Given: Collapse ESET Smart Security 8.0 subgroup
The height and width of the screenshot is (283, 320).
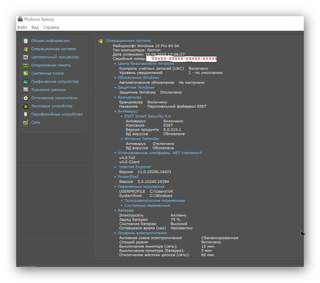Looking at the screenshot, I should [122, 116].
